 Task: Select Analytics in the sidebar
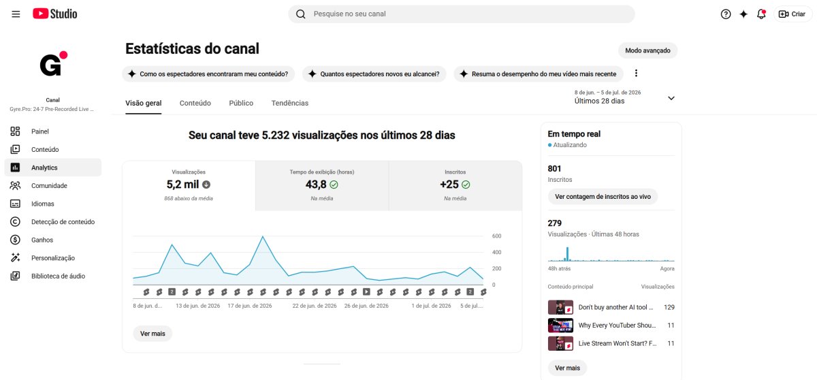click(52, 168)
